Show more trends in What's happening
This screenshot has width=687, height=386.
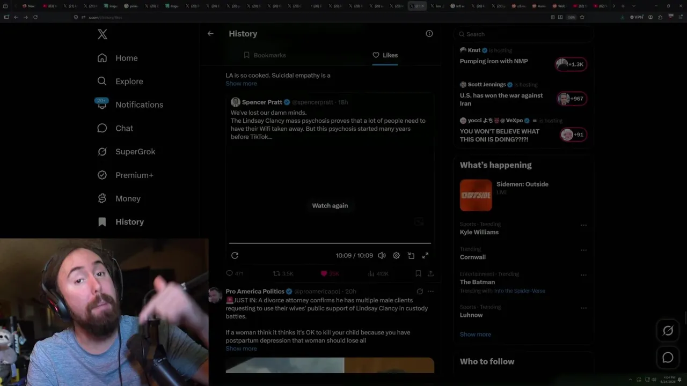pyautogui.click(x=476, y=335)
